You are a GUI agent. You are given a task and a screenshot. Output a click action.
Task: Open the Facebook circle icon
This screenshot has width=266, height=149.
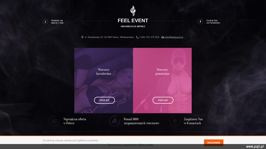200,22
